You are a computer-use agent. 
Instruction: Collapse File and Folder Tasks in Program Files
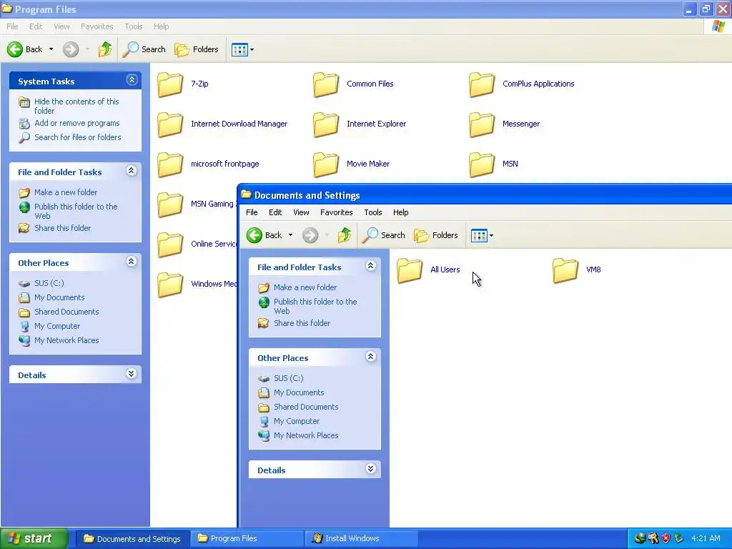pos(132,171)
